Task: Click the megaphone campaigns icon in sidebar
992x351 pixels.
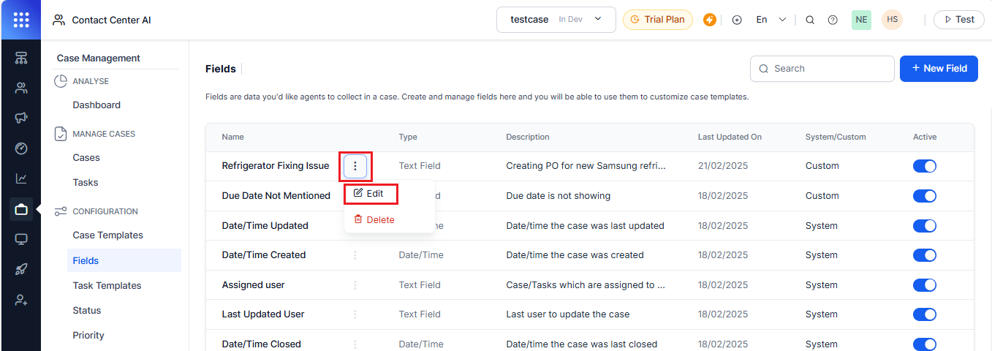Action: coord(21,118)
